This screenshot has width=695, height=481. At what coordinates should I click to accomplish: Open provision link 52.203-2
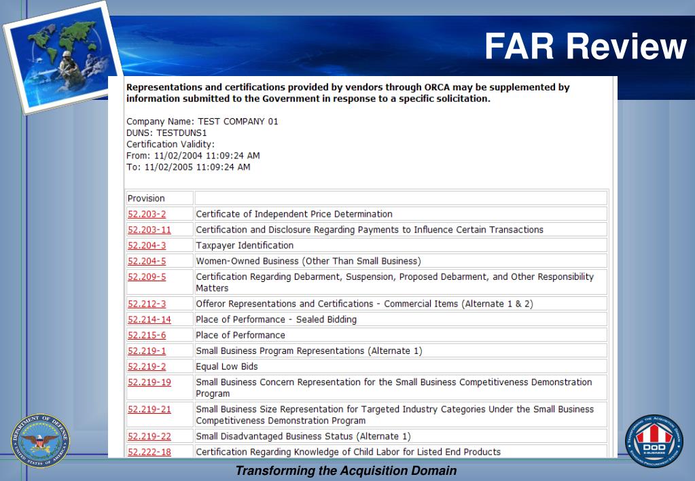[147, 214]
